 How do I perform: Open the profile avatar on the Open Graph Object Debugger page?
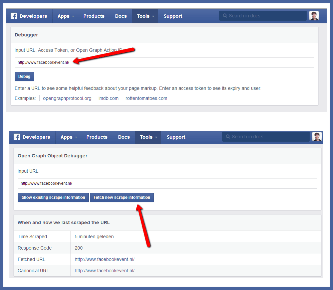click(317, 137)
